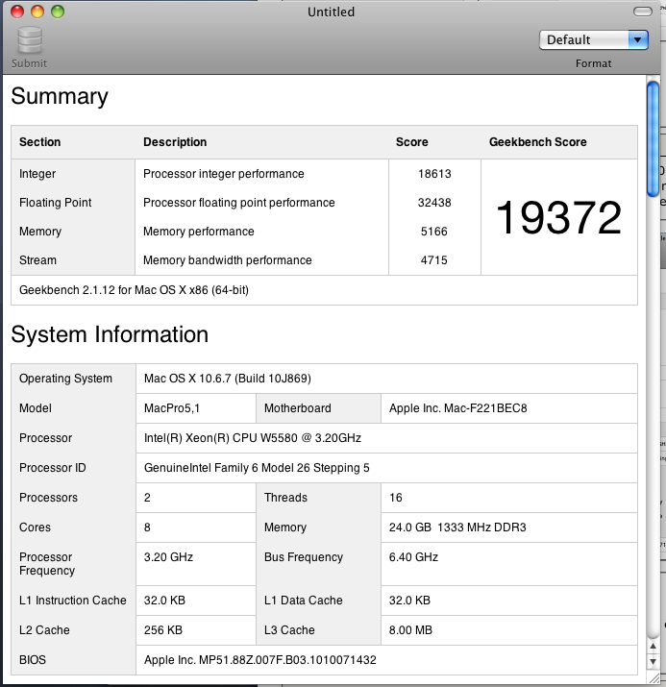Click the Cores count value 8
Image resolution: width=666 pixels, height=687 pixels.
point(147,528)
